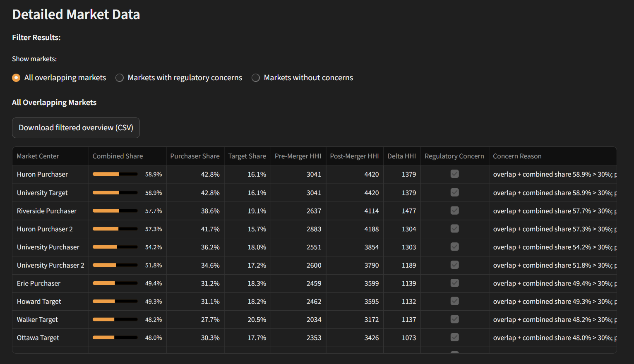Image resolution: width=634 pixels, height=364 pixels.
Task: Click Riverside Purchaser's combined share progress bar
Action: coord(115,211)
